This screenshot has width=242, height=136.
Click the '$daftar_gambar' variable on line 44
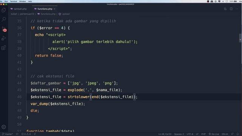[46, 83]
